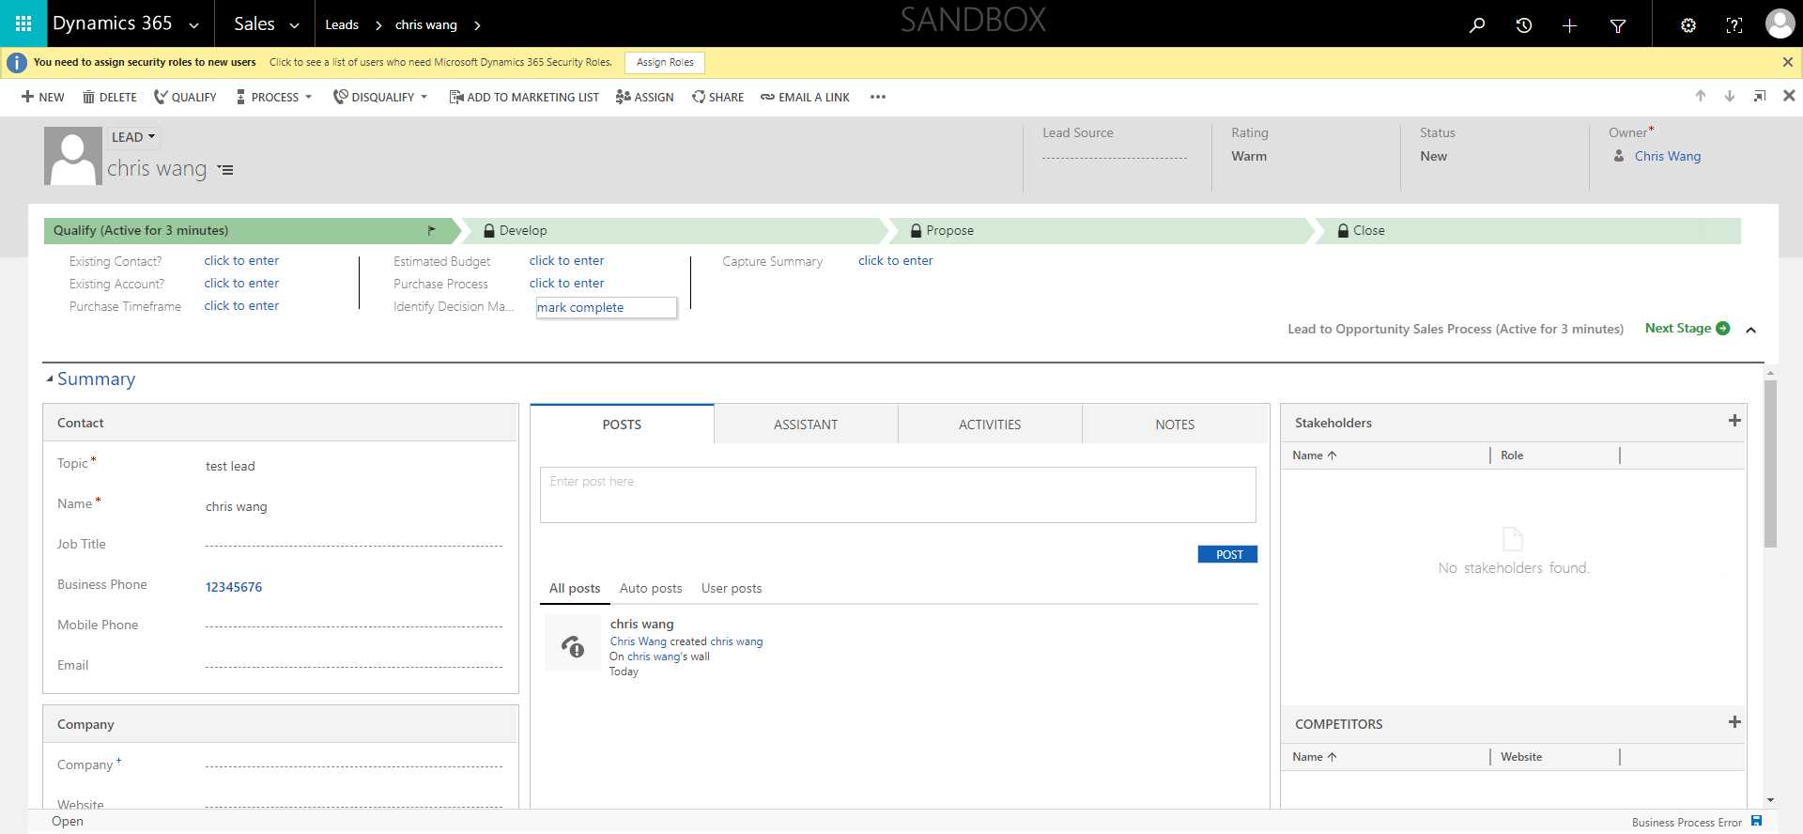Open the Dynamics 365 app launcher waffle
The image size is (1803, 834).
[23, 23]
